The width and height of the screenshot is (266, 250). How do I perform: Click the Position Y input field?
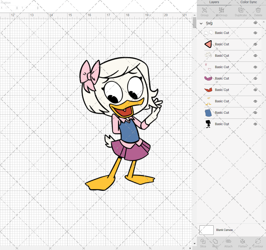(x=31, y=8)
